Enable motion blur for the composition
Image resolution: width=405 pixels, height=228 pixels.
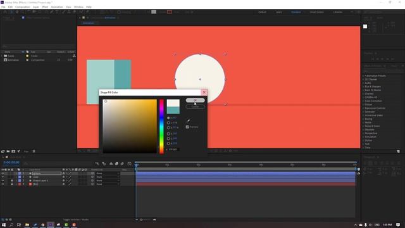pyautogui.click(x=122, y=163)
